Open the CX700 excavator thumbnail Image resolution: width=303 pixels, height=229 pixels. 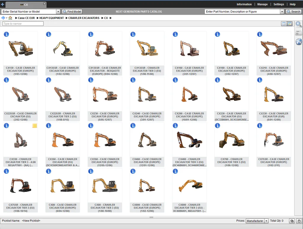click(231, 140)
